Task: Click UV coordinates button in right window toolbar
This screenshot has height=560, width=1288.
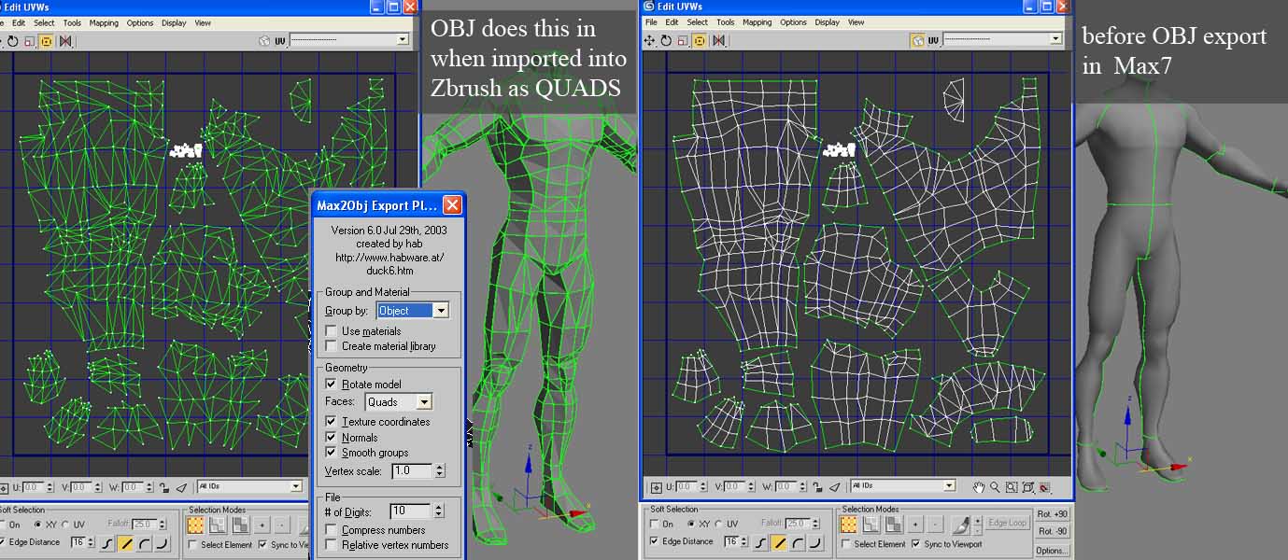Action: [x=933, y=40]
